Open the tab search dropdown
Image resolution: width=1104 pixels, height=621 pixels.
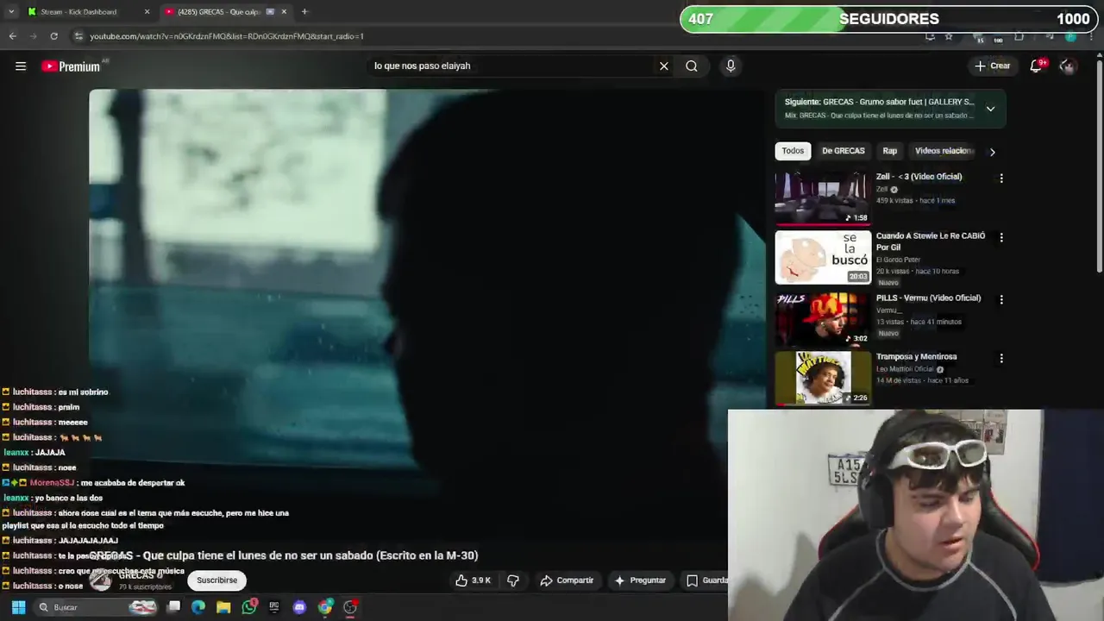(11, 12)
